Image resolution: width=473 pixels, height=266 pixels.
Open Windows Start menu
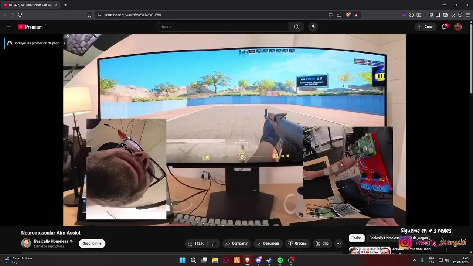(x=182, y=260)
